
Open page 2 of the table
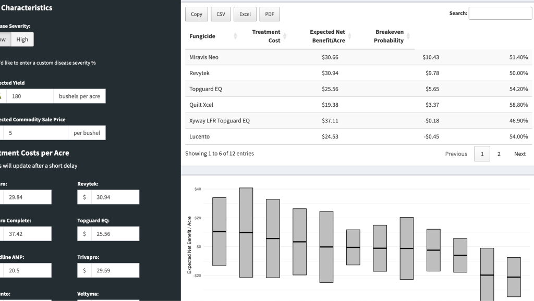click(x=499, y=154)
